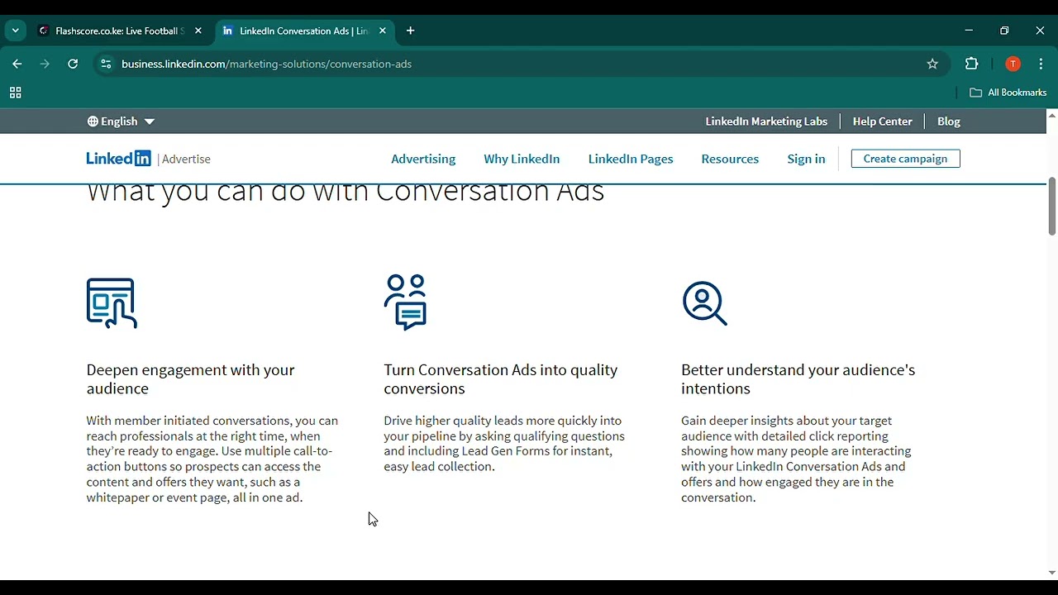This screenshot has height=595, width=1058.
Task: Open the apps grid shortcut in bookmarks bar
Action: click(15, 93)
